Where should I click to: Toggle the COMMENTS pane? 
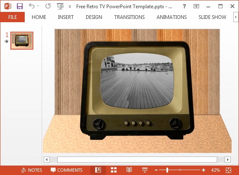click(x=66, y=170)
